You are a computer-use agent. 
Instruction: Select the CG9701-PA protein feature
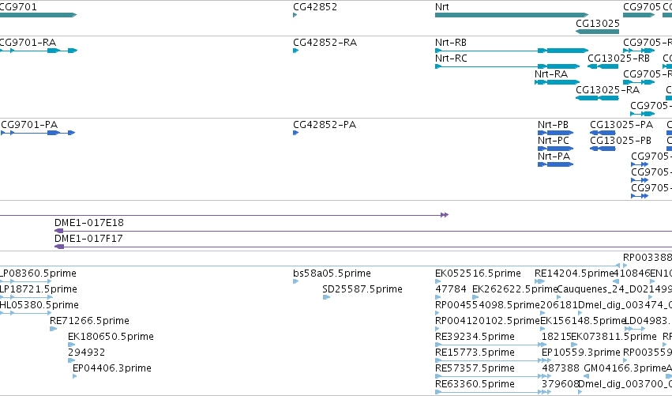click(38, 133)
